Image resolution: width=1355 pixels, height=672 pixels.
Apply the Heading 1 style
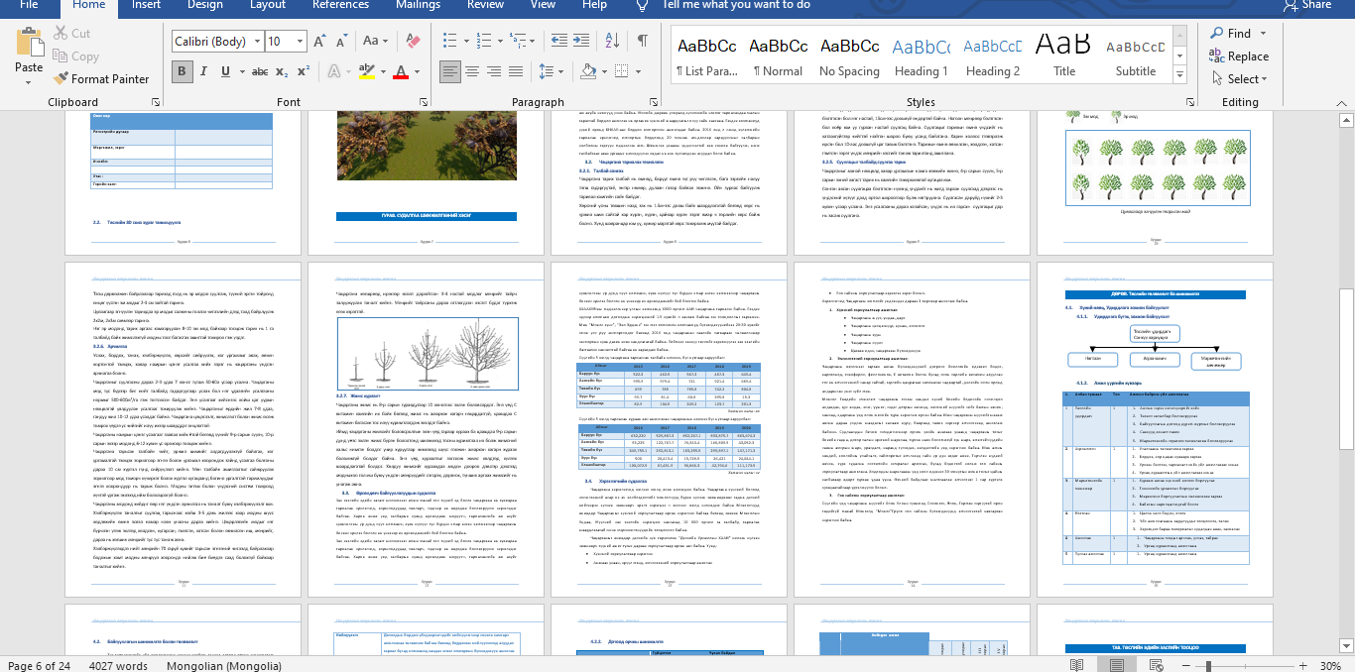(x=921, y=56)
